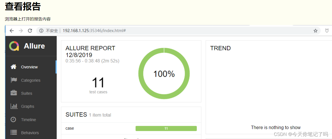Screen dimensions: 332x139
Task: Click the 100% label inside the chart
Action: click(164, 74)
